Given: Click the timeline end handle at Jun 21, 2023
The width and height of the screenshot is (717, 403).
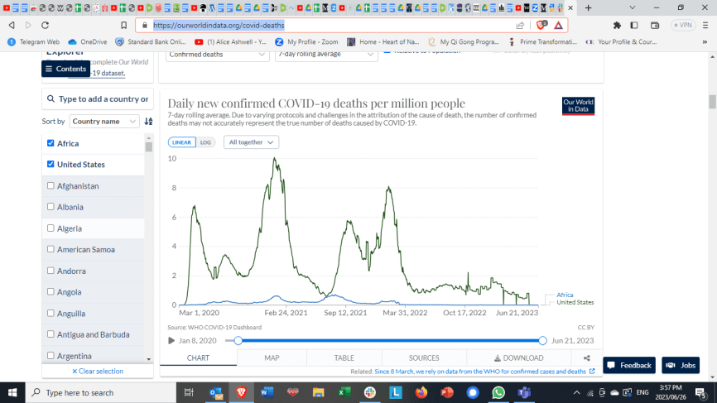Looking at the screenshot, I should pyautogui.click(x=542, y=340).
